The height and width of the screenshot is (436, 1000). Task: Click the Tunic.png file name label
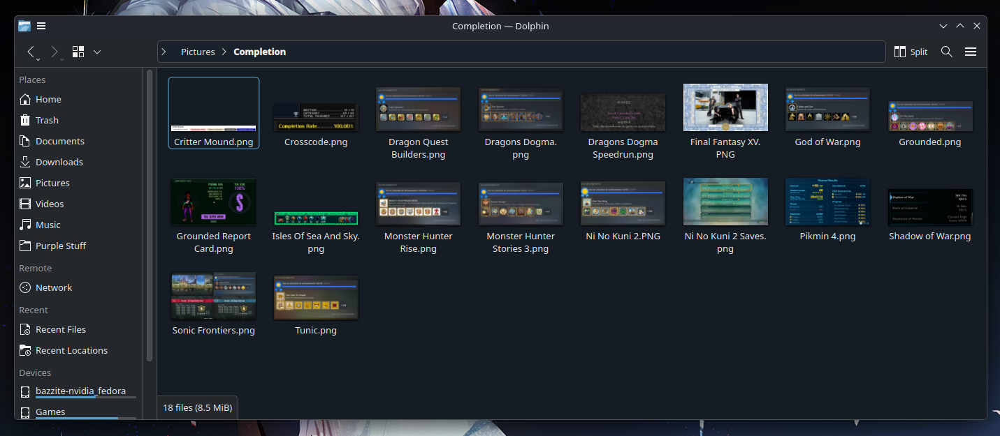(x=316, y=331)
